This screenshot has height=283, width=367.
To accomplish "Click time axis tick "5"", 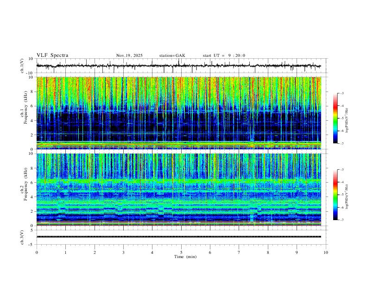I will click(x=181, y=252).
